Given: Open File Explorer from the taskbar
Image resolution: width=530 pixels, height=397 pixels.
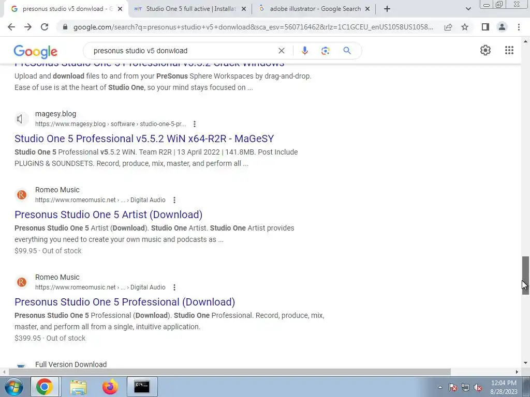Looking at the screenshot, I should [78, 387].
